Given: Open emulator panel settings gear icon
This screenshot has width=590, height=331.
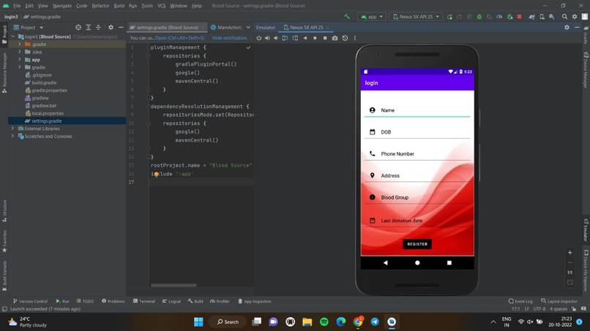Looking at the screenshot, I should [x=567, y=27].
